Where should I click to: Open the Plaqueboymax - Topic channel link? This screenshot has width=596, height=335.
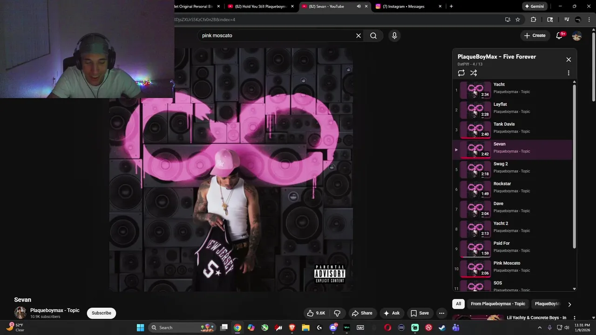(55, 310)
